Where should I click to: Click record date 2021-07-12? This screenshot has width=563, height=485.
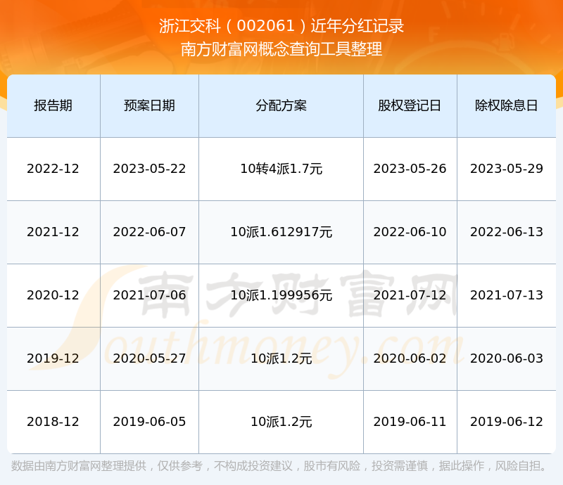pos(410,295)
